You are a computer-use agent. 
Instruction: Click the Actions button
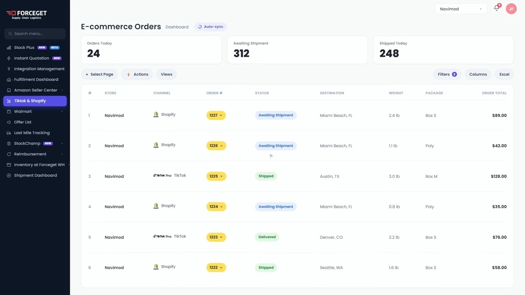137,74
